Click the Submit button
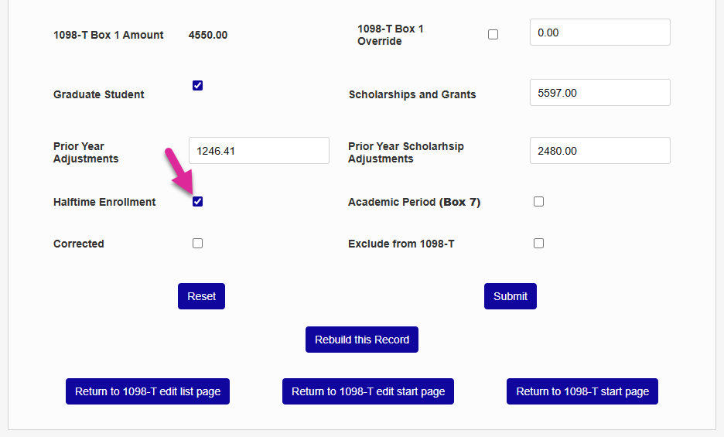This screenshot has width=724, height=437. tap(510, 296)
